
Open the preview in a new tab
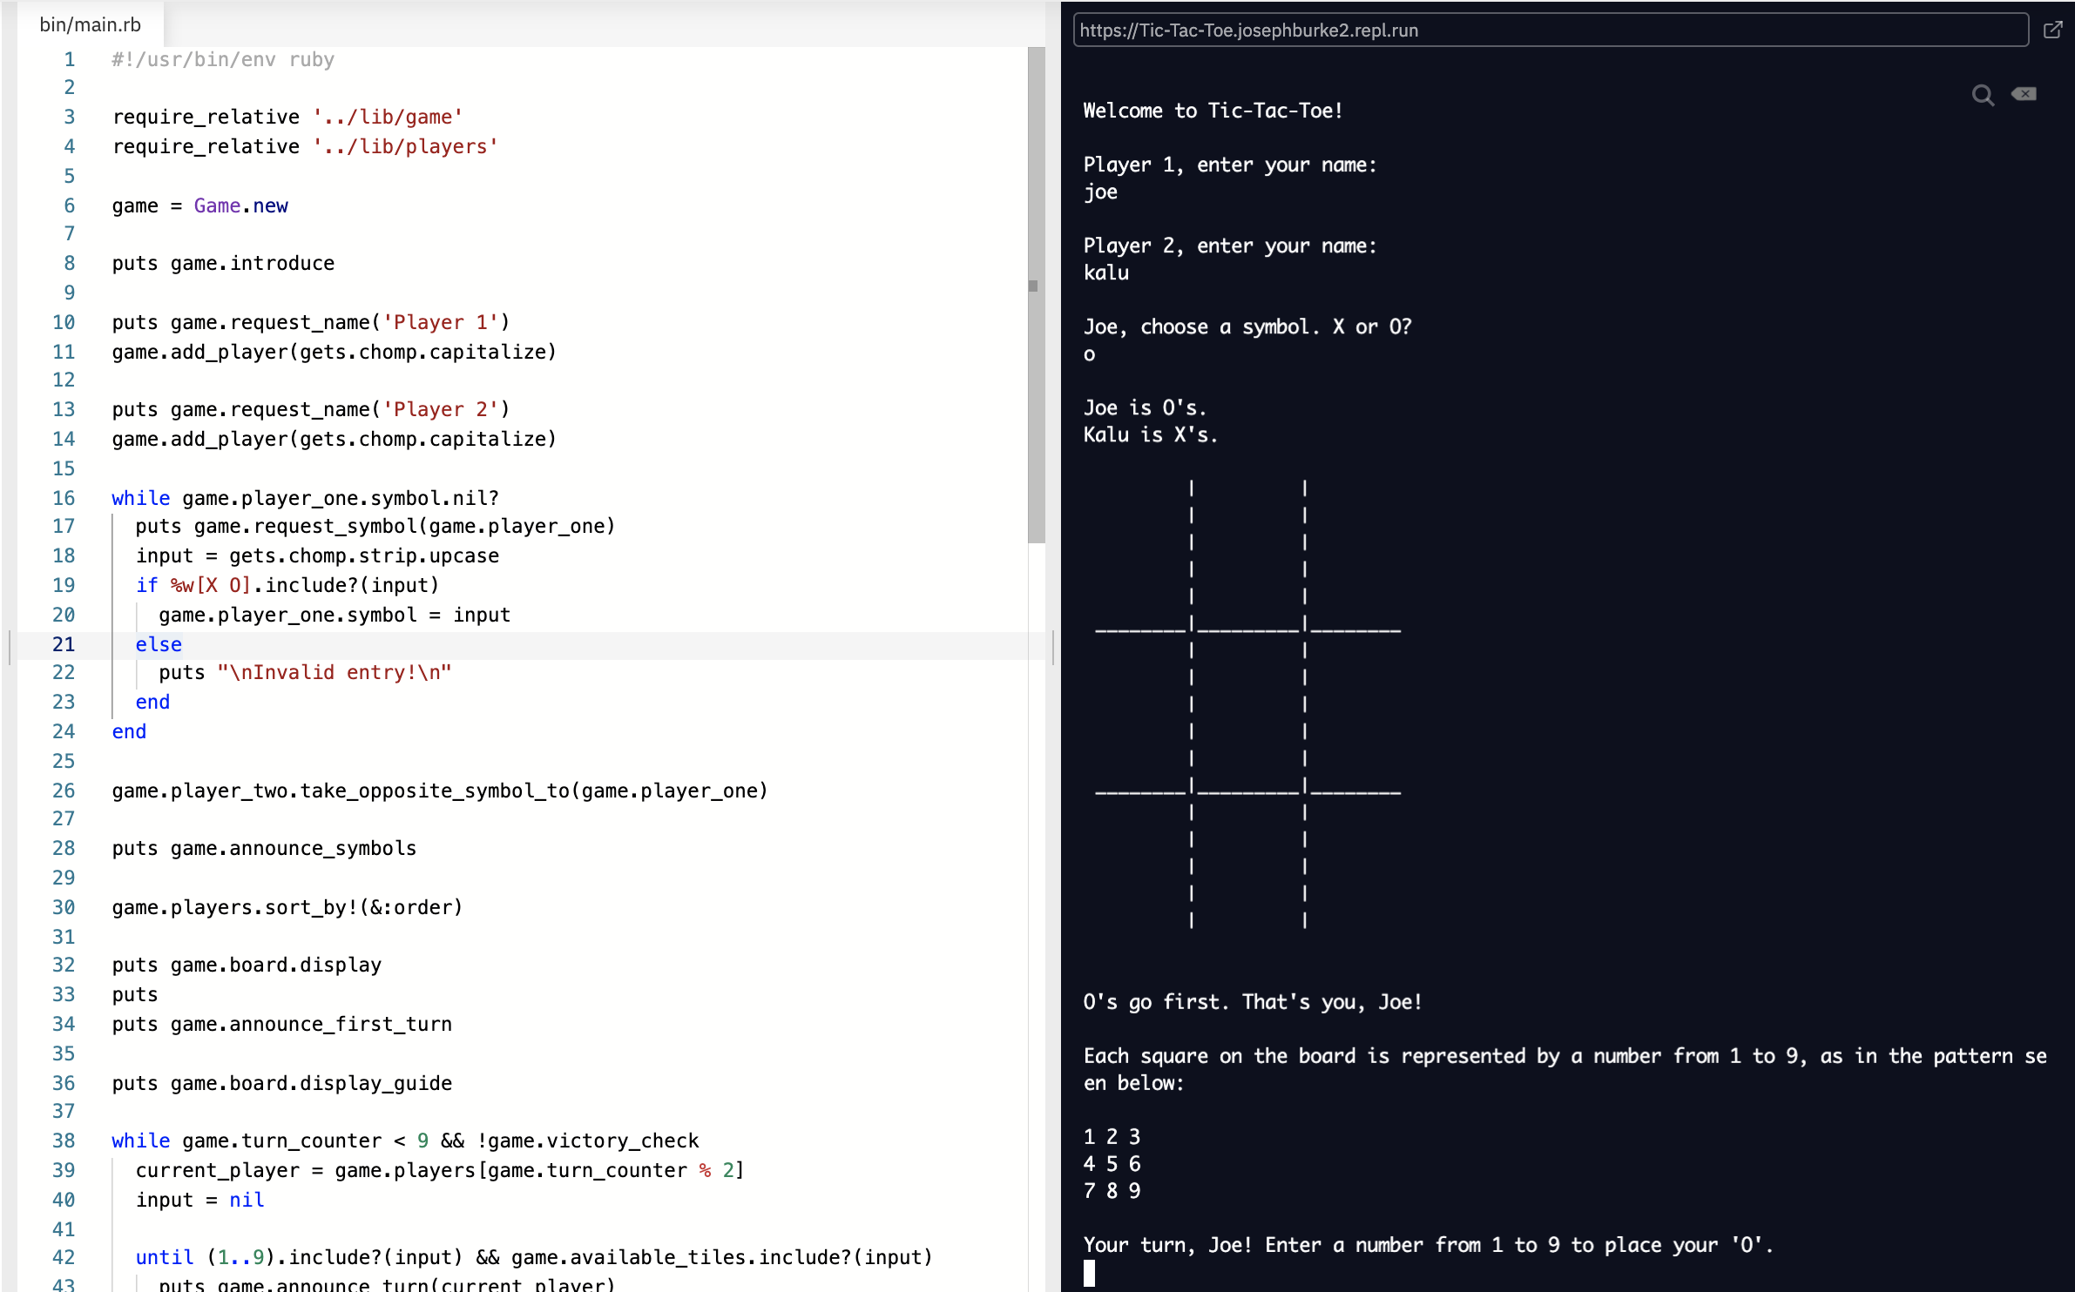[2052, 30]
